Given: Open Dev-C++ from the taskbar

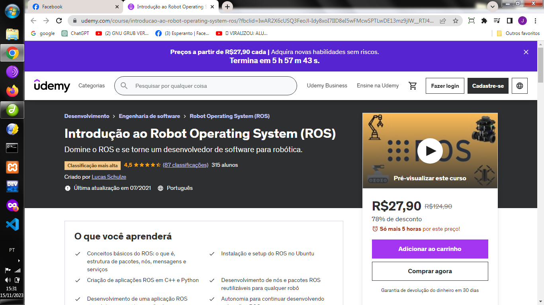Looking at the screenshot, I should pyautogui.click(x=12, y=186).
